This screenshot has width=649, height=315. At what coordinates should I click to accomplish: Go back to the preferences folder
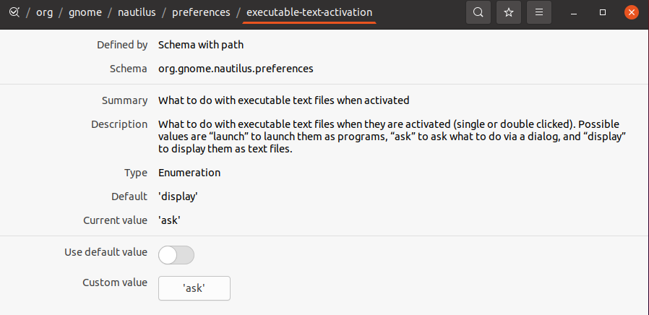coord(201,12)
